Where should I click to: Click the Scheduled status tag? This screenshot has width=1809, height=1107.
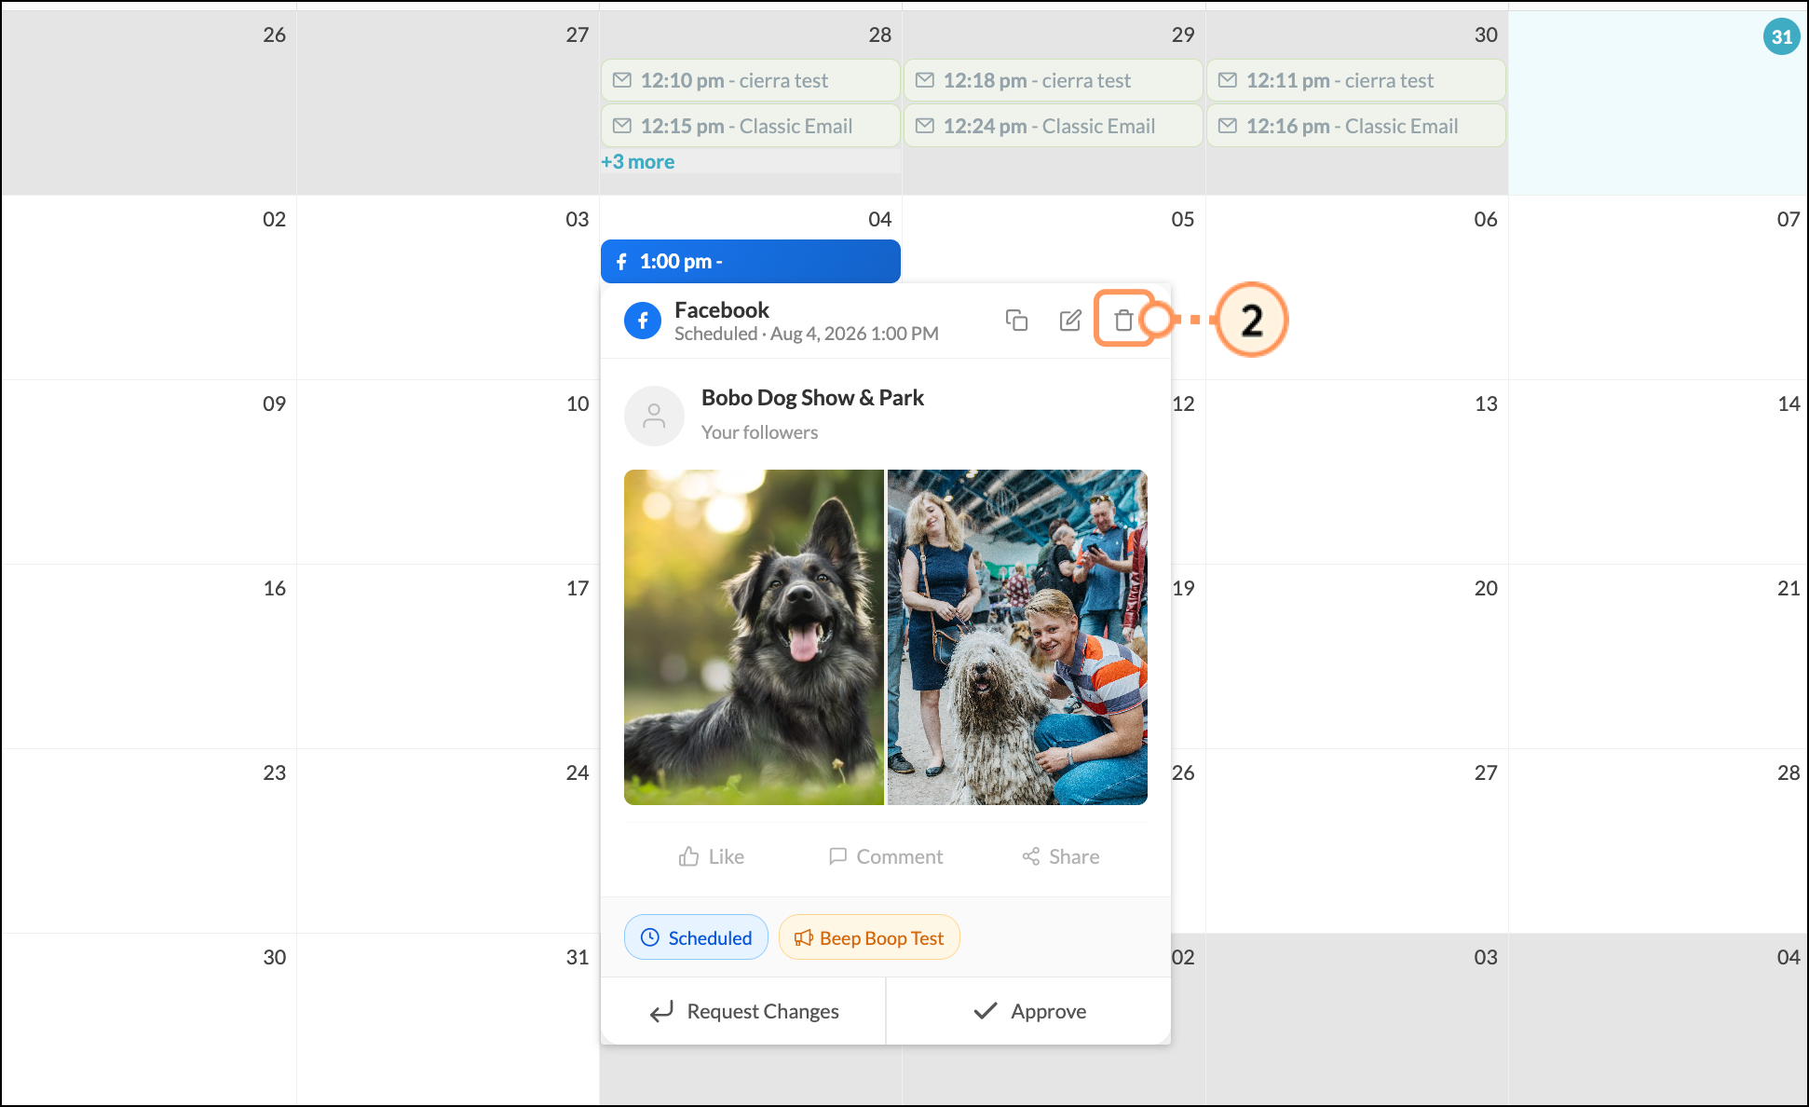coord(696,937)
